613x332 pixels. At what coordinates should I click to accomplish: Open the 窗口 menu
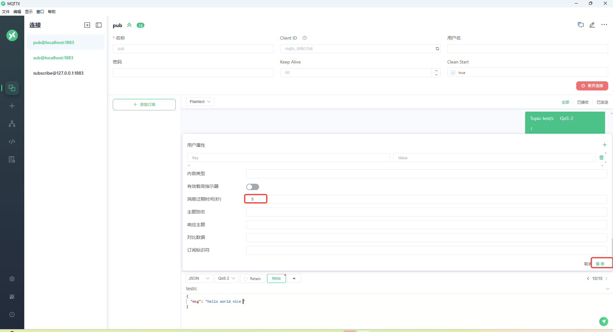coord(40,12)
